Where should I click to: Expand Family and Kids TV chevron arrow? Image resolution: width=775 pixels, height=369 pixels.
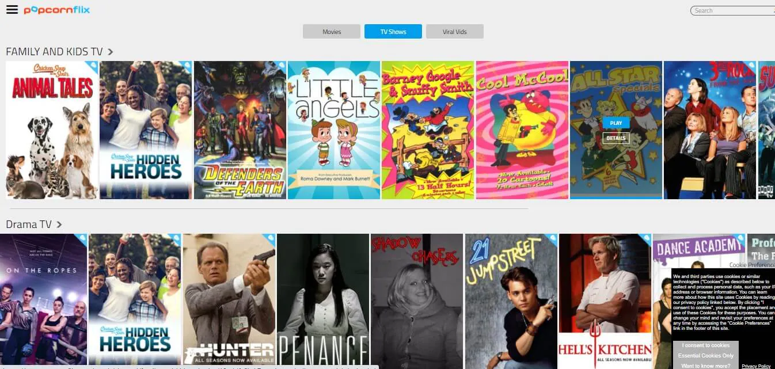(110, 52)
